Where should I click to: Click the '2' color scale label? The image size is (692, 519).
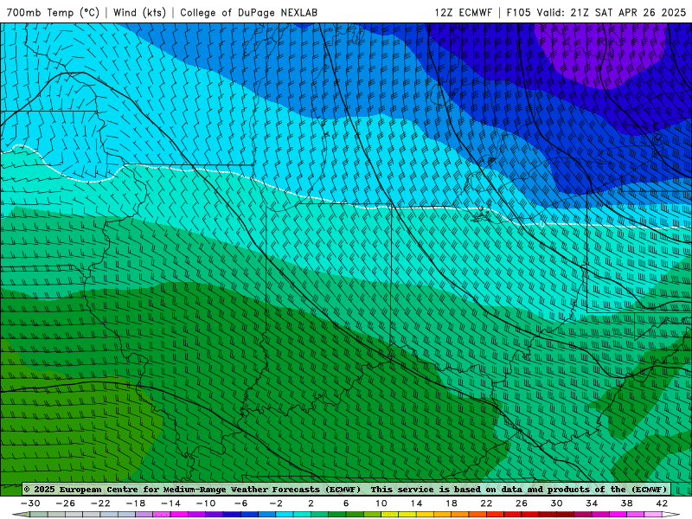(x=311, y=503)
